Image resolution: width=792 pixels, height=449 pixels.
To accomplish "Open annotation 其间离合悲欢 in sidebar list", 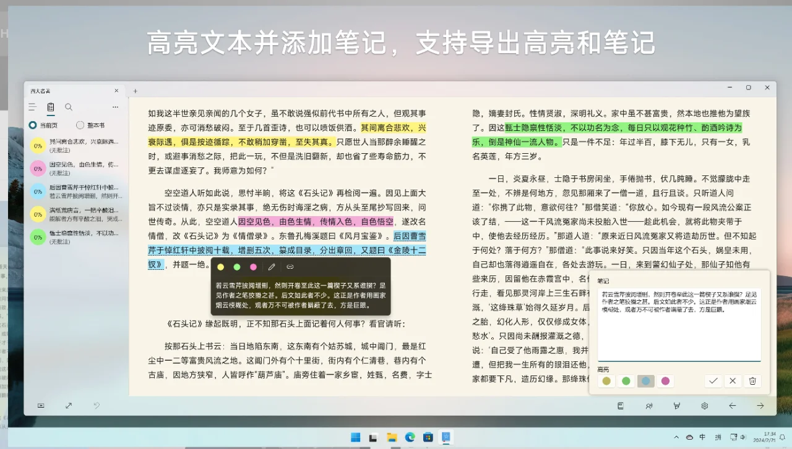I will 77,145.
